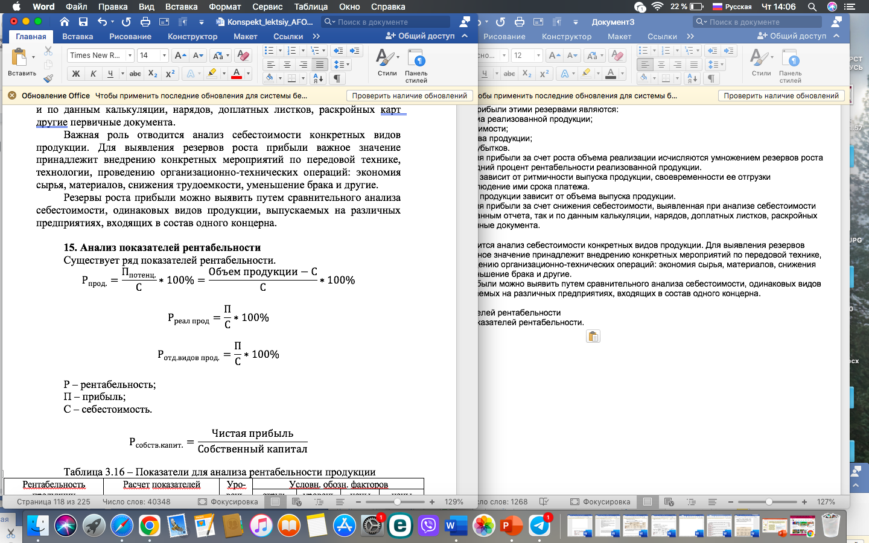The width and height of the screenshot is (869, 543).
Task: Open the Таблица menu in the menu bar
Action: pyautogui.click(x=311, y=7)
